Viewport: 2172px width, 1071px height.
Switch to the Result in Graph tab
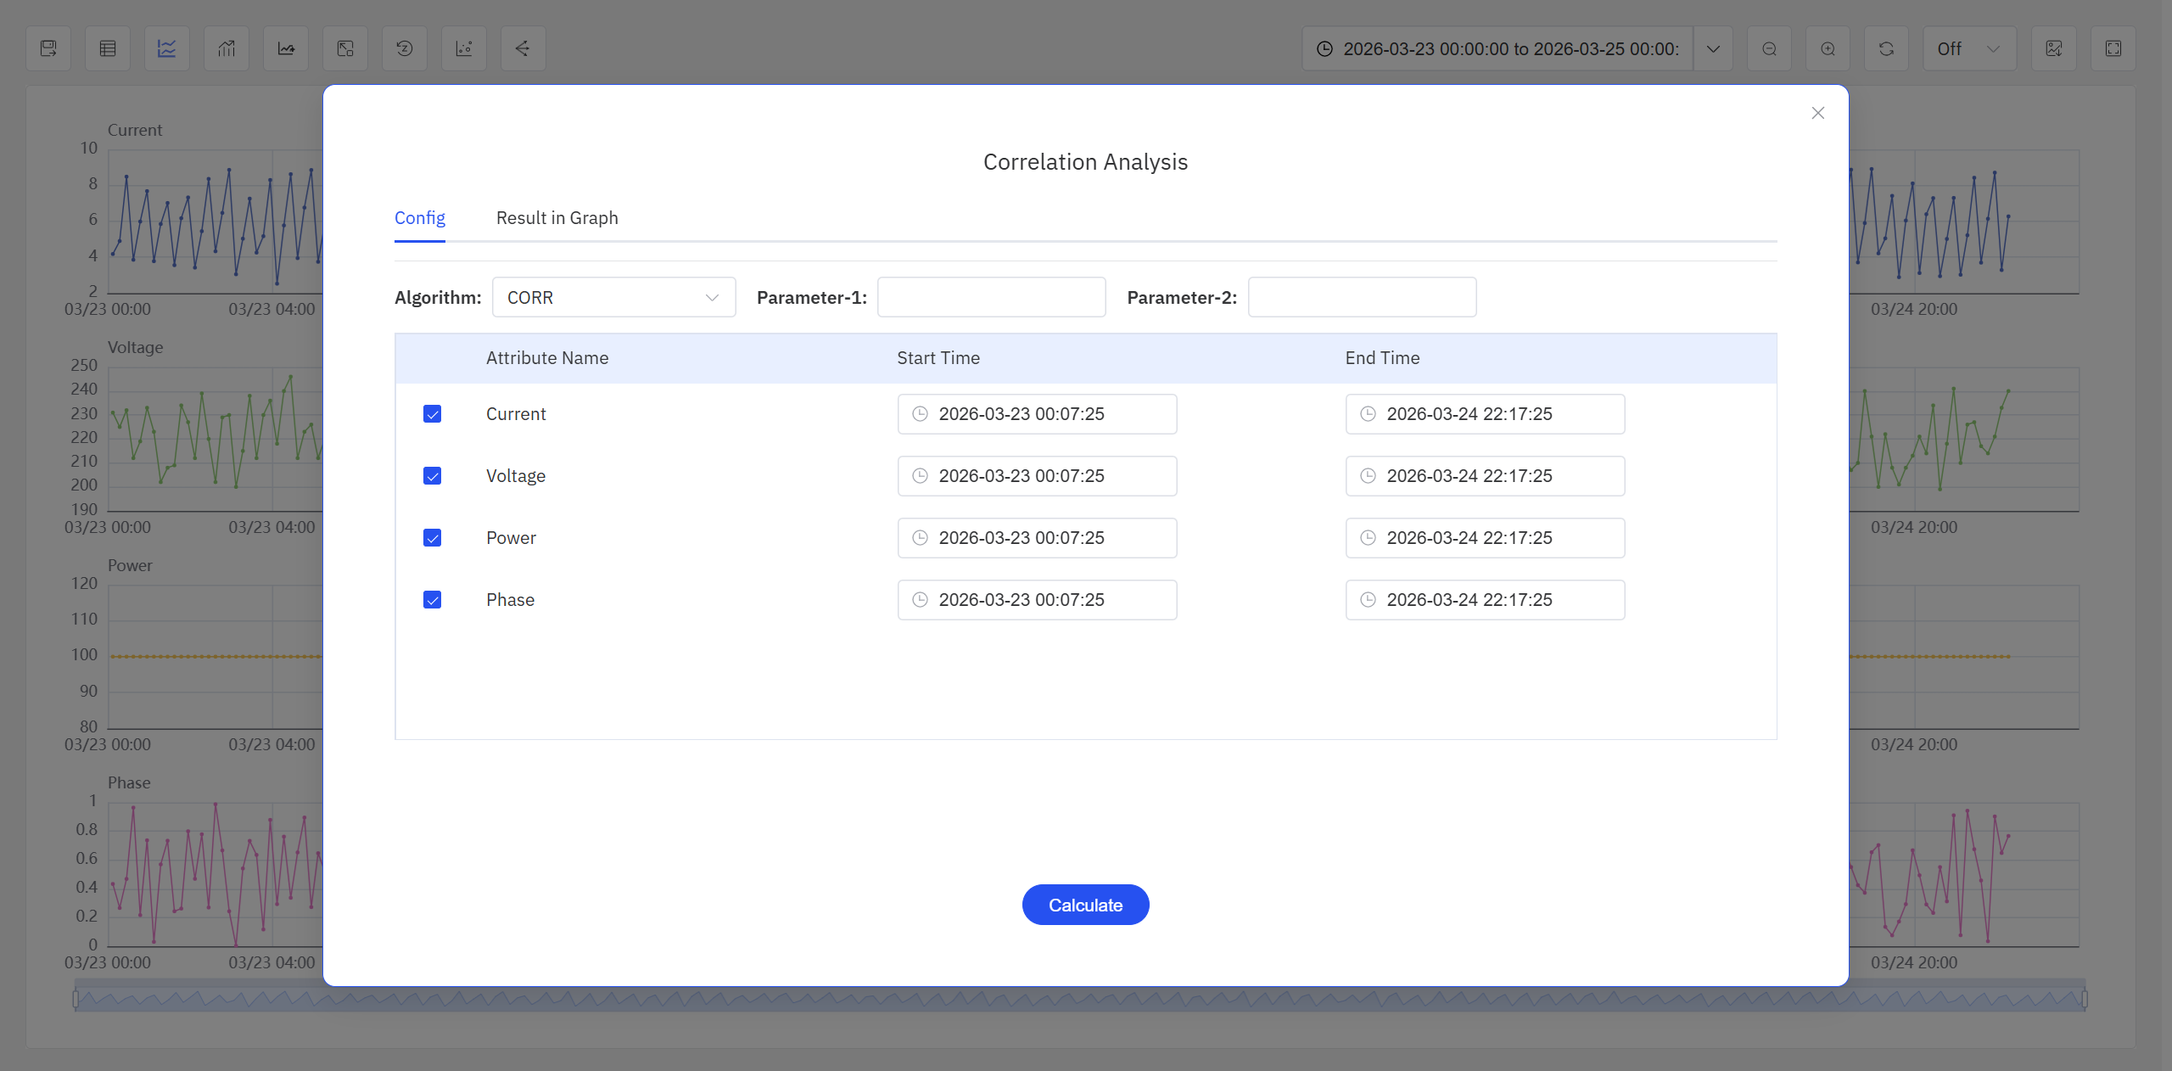click(x=557, y=218)
